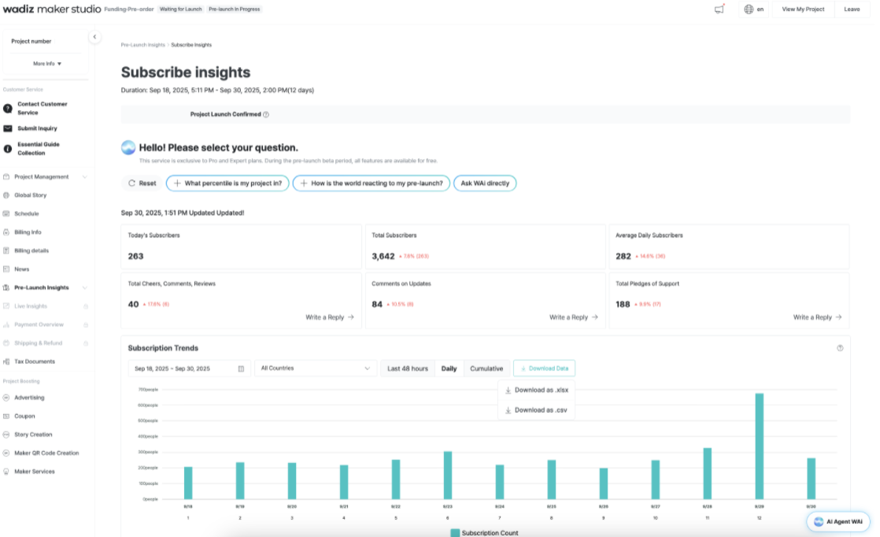Click the Contact Customer Service icon

(x=8, y=108)
